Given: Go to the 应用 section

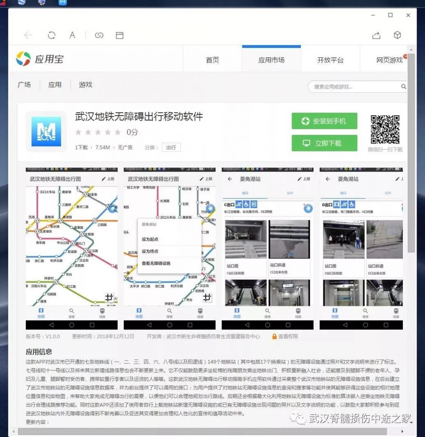Looking at the screenshot, I should point(55,85).
